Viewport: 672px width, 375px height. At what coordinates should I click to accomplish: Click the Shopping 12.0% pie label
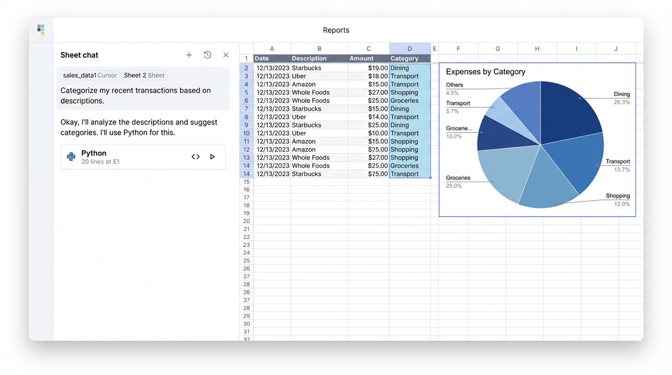(x=618, y=200)
